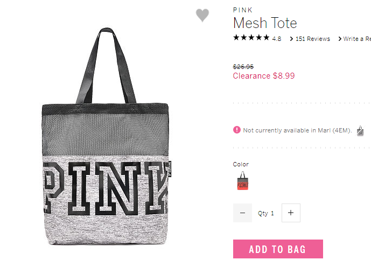
Task: Click the Clearance $8.99 price text
Action: coord(264,76)
